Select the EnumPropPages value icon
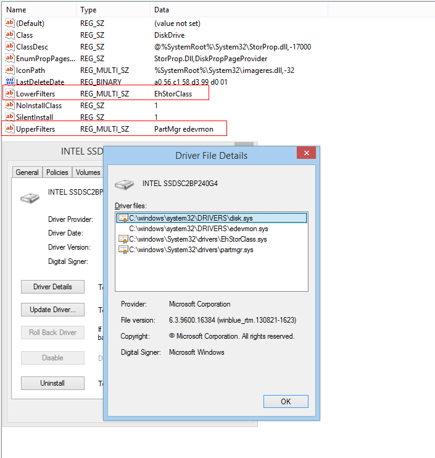435x458 pixels. tap(10, 58)
